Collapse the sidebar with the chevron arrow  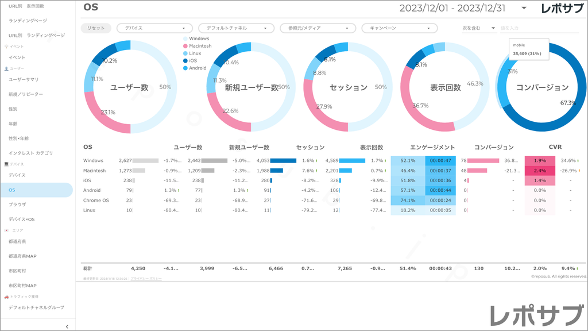(x=67, y=326)
